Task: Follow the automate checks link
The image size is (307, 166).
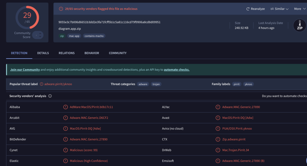Action: click(177, 70)
